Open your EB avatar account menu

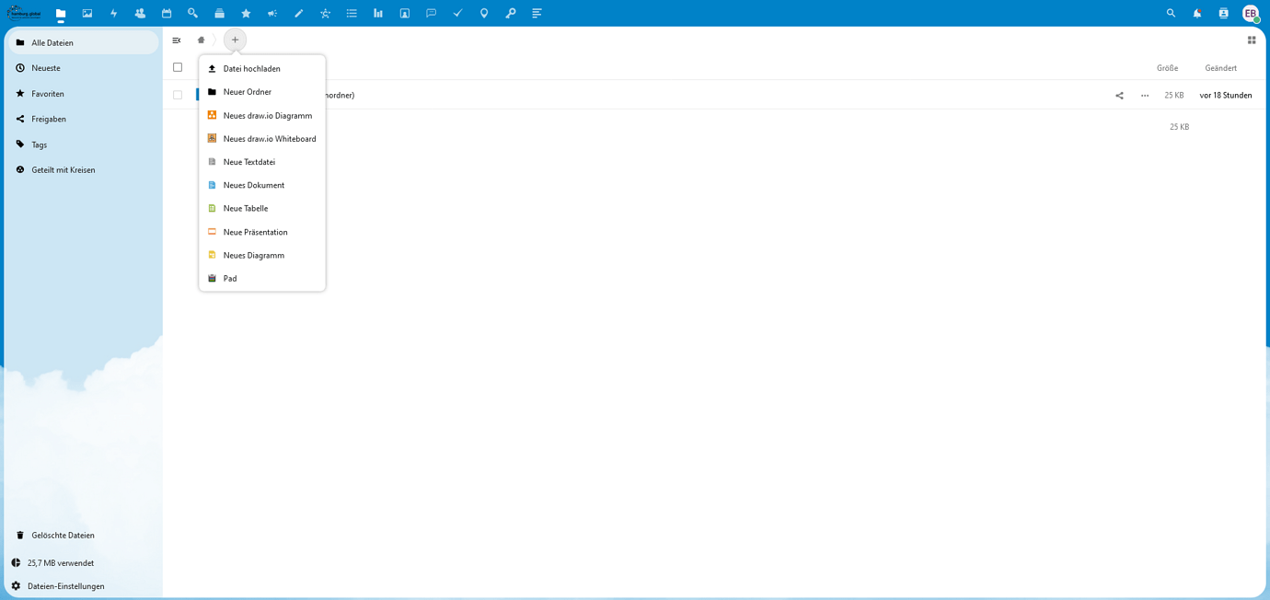click(x=1250, y=13)
